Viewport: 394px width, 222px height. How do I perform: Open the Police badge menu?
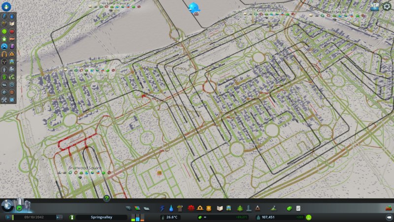209,208
